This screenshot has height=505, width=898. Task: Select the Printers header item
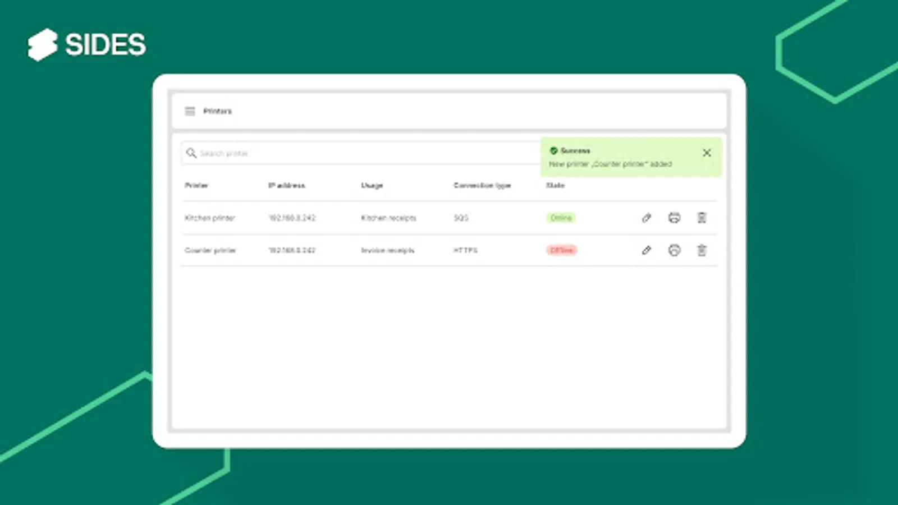pyautogui.click(x=218, y=111)
